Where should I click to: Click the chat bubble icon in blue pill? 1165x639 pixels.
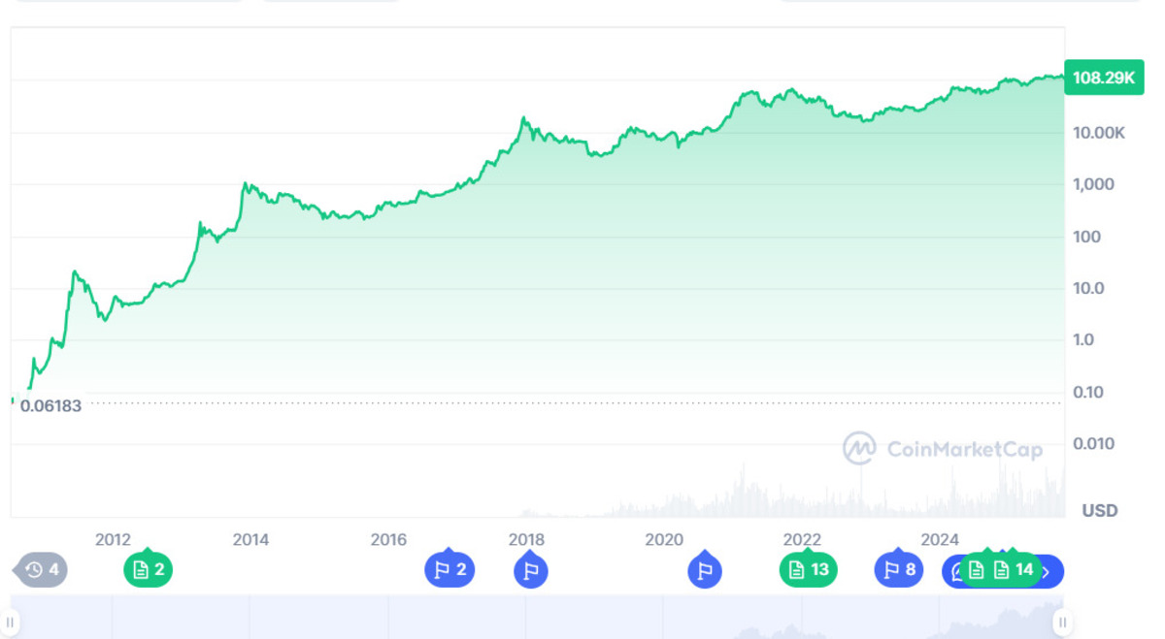click(956, 571)
